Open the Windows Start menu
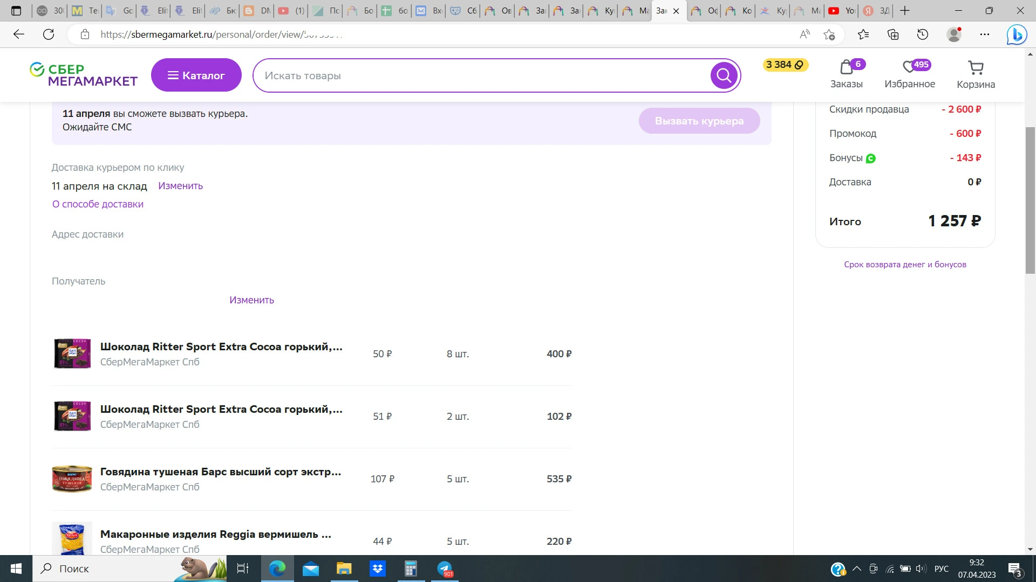The width and height of the screenshot is (1036, 582). pyautogui.click(x=16, y=569)
